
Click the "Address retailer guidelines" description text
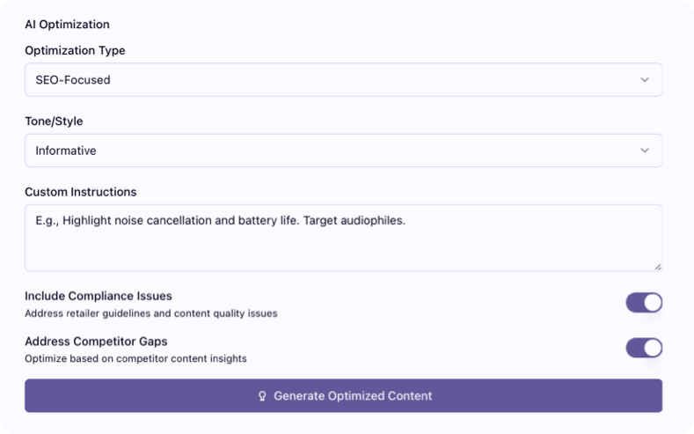coord(151,313)
